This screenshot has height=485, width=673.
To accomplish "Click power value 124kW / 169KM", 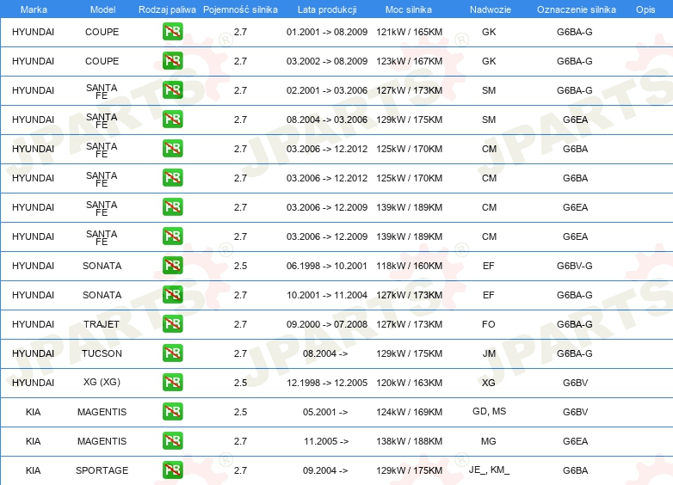I will pyautogui.click(x=409, y=412).
